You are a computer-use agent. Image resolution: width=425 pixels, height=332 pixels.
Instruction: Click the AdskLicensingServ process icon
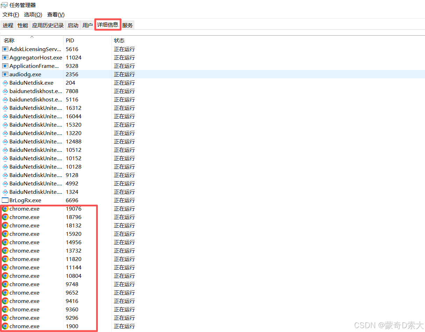[x=5, y=49]
